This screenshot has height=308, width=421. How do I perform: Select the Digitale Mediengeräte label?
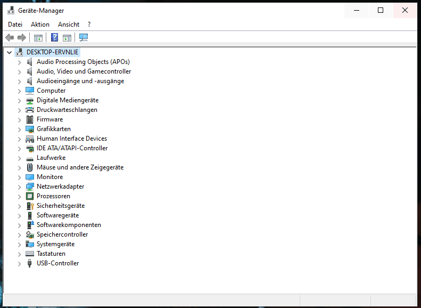click(68, 100)
